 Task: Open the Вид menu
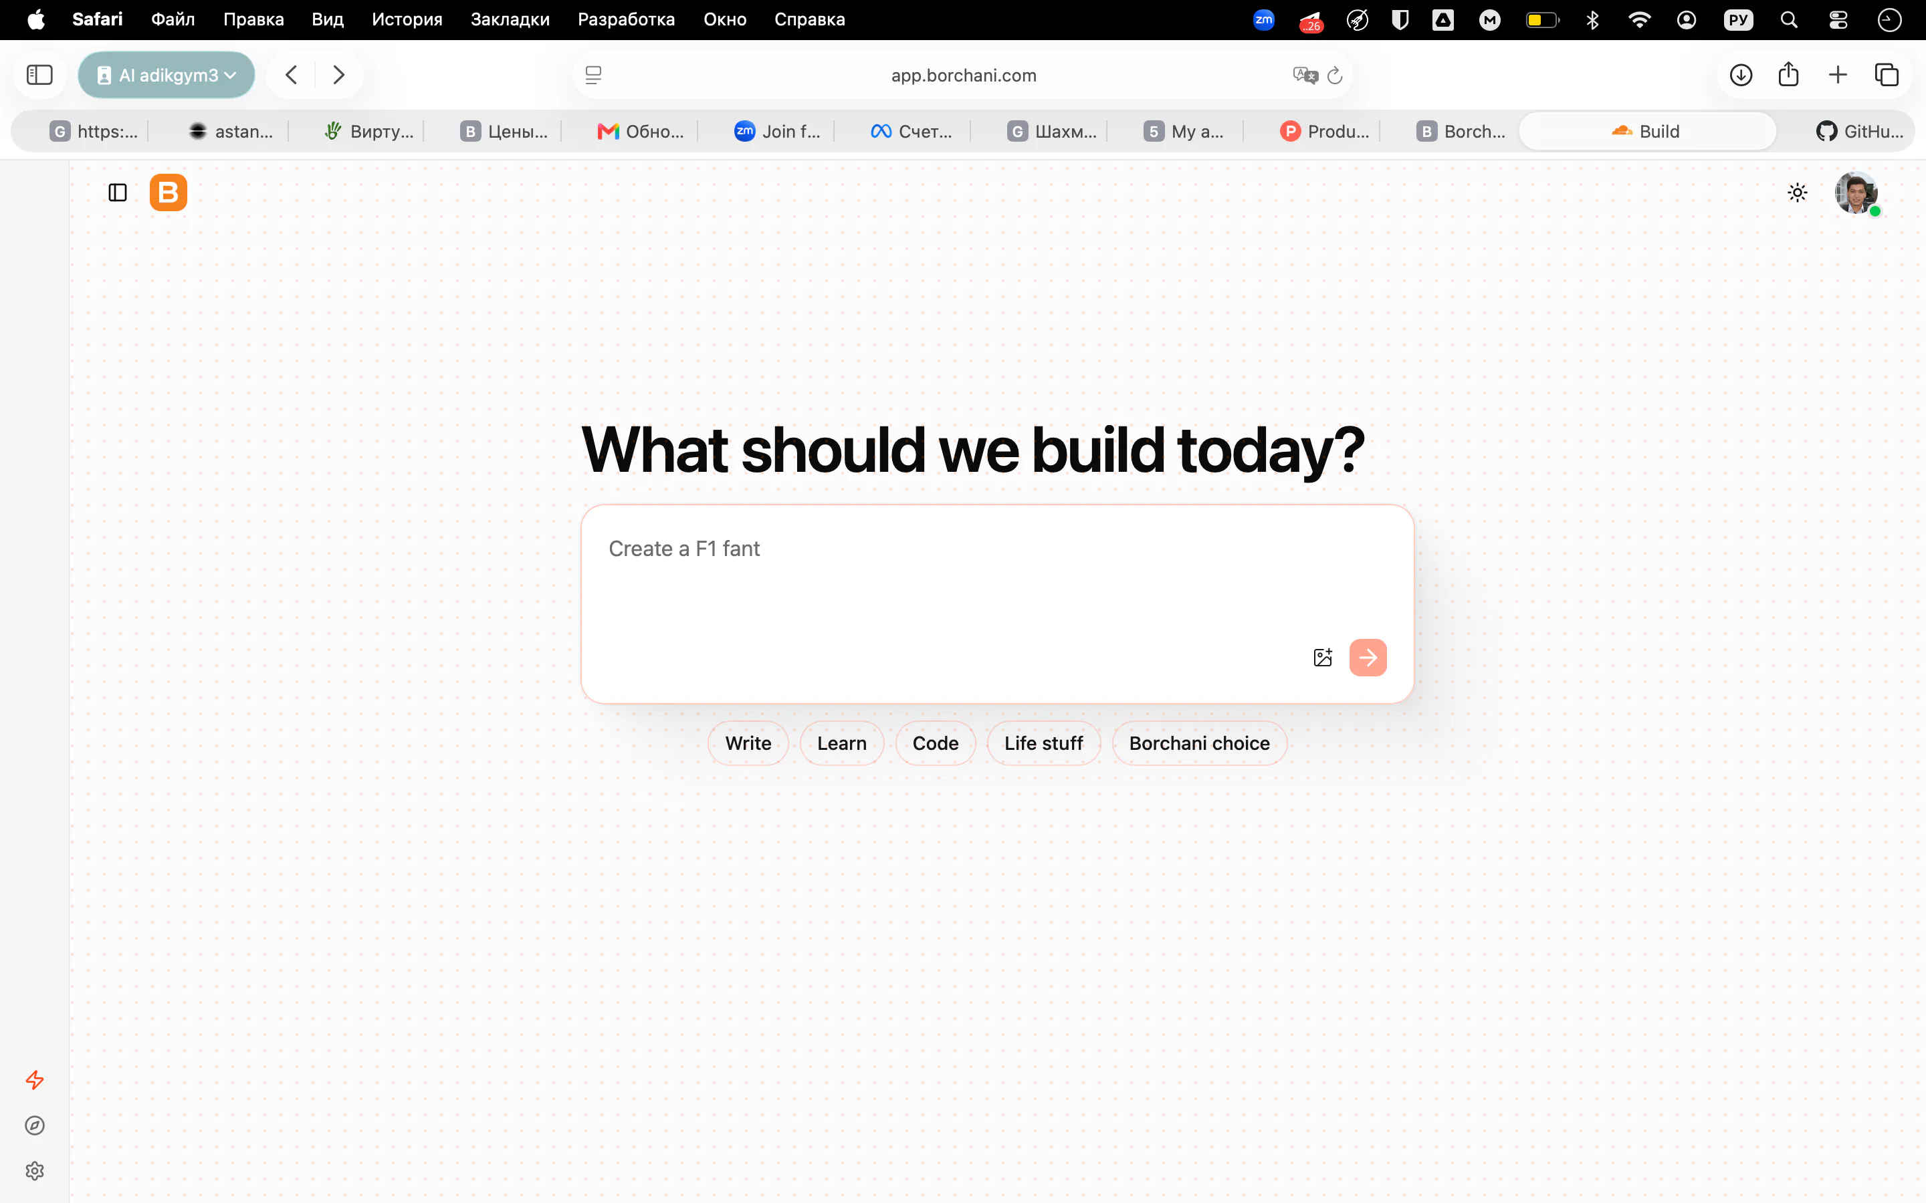[327, 19]
